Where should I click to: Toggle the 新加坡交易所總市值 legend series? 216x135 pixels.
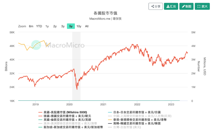(x=71, y=127)
